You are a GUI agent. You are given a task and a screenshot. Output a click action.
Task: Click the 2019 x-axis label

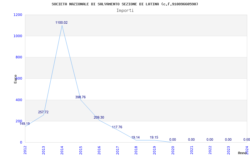click(x=154, y=150)
